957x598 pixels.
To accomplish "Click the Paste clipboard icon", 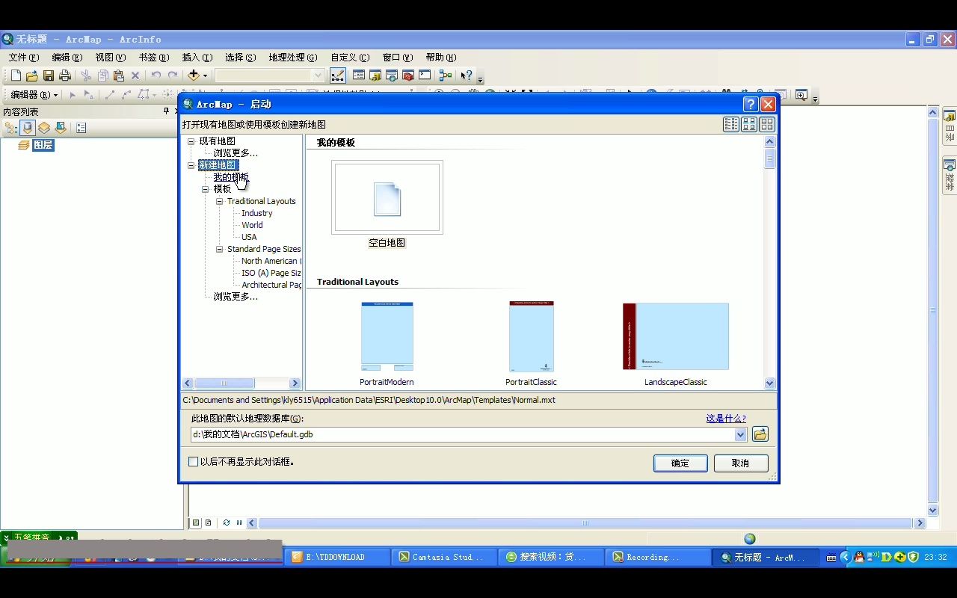I will pyautogui.click(x=119, y=75).
